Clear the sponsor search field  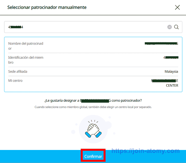(169, 27)
